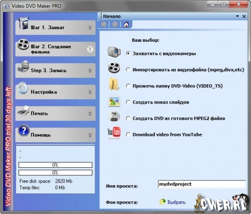Select Download video from YouTube option

(x=128, y=135)
